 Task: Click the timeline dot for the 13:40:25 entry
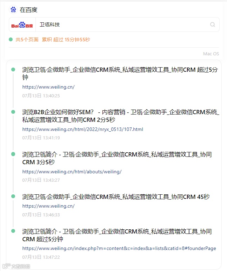(13, 69)
